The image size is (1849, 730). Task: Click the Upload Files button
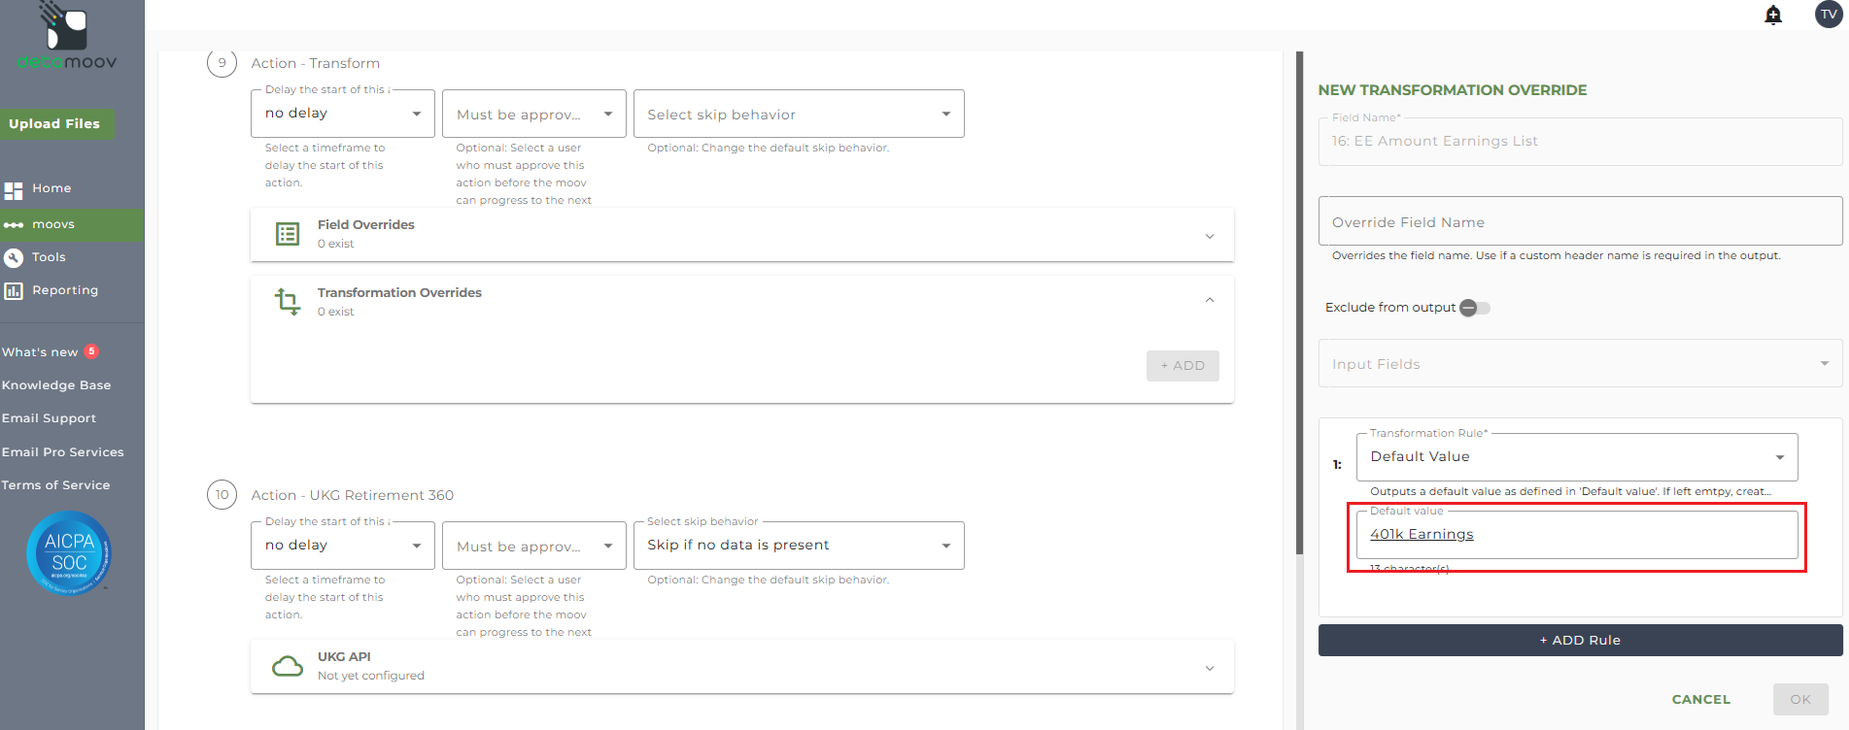tap(55, 123)
